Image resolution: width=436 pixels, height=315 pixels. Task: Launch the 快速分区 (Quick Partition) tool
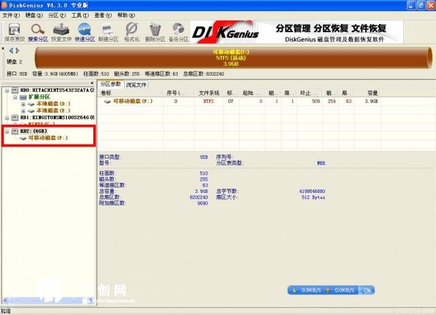84,30
